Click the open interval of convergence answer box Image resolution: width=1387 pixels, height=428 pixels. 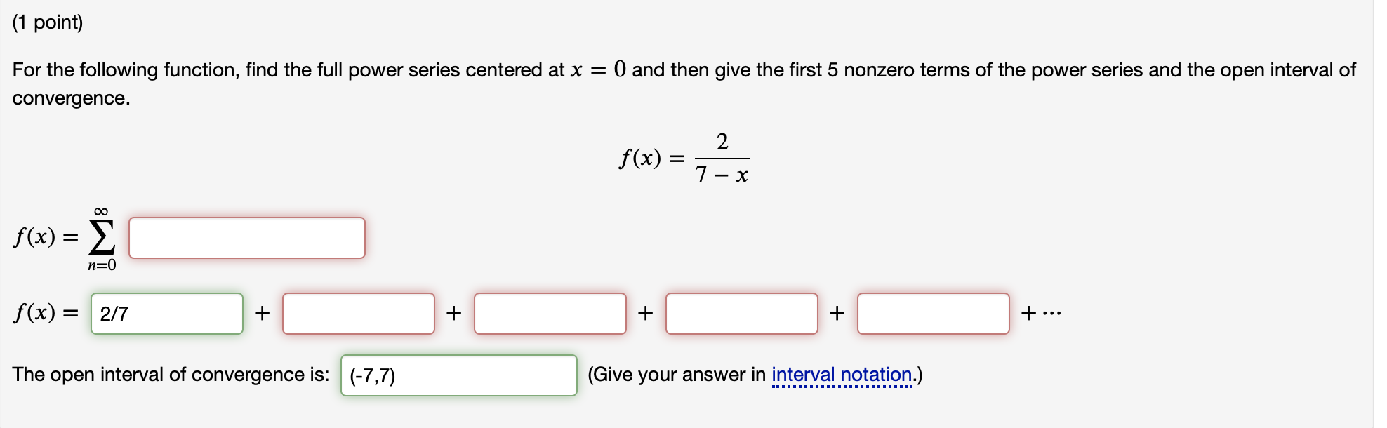pos(458,376)
